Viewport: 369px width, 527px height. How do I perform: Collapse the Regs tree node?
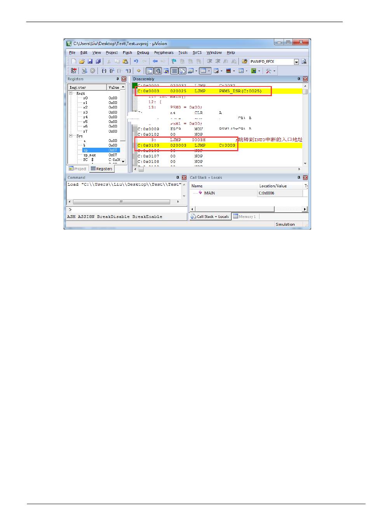click(71, 93)
